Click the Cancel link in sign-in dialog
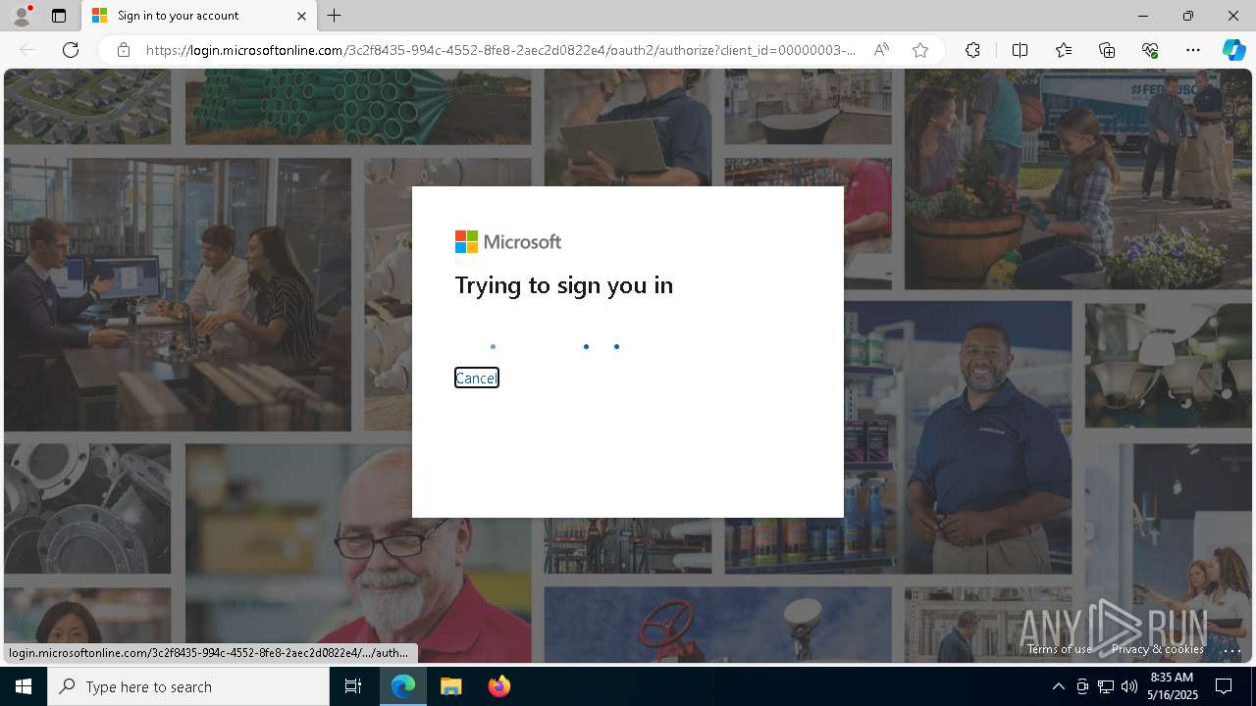1256x706 pixels. (476, 378)
